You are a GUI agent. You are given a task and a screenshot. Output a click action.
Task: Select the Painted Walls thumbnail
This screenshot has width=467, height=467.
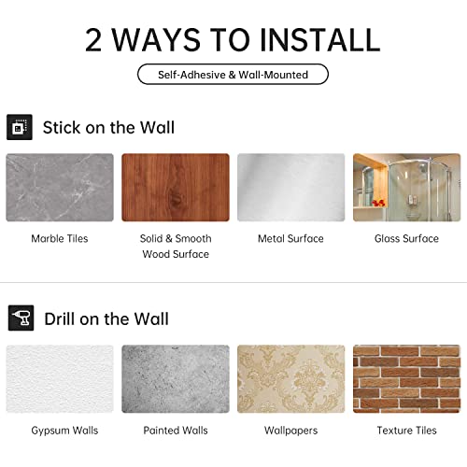pos(176,379)
